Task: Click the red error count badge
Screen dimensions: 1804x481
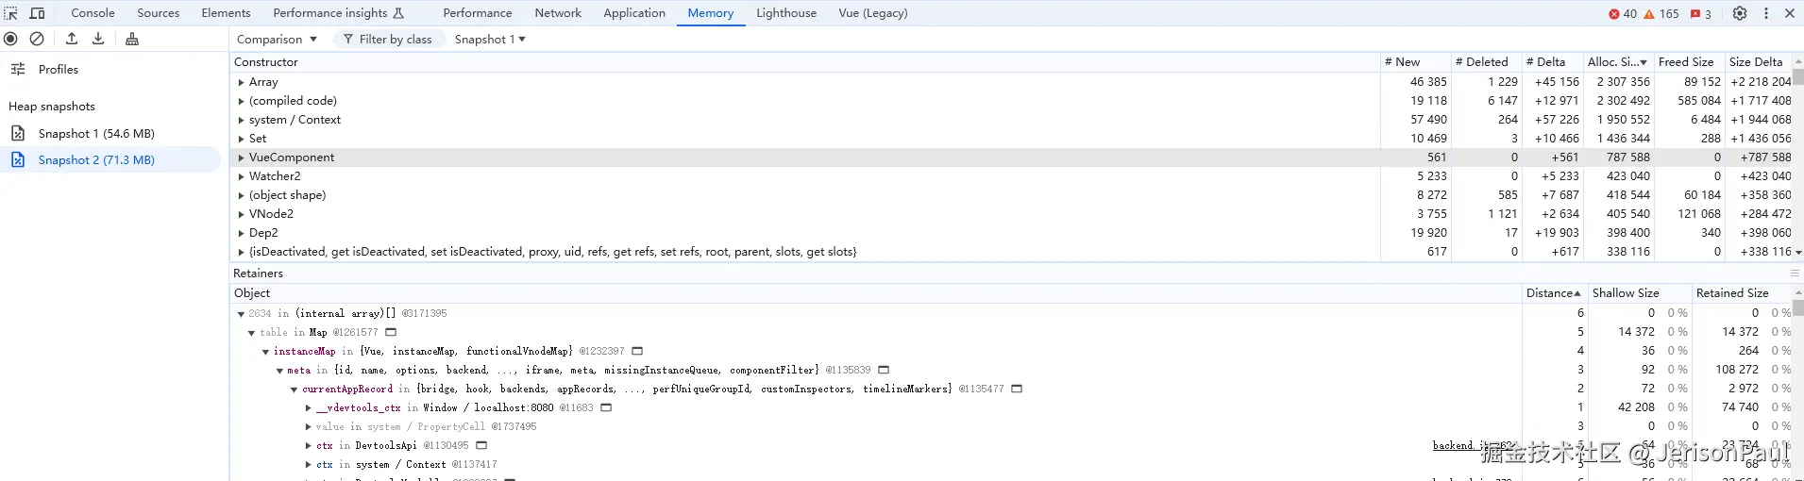Action: pyautogui.click(x=1623, y=13)
